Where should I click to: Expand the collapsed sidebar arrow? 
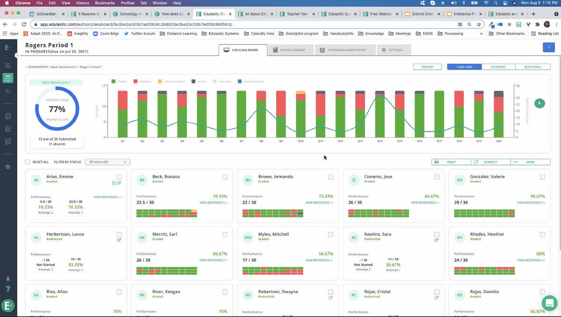(x=17, y=55)
